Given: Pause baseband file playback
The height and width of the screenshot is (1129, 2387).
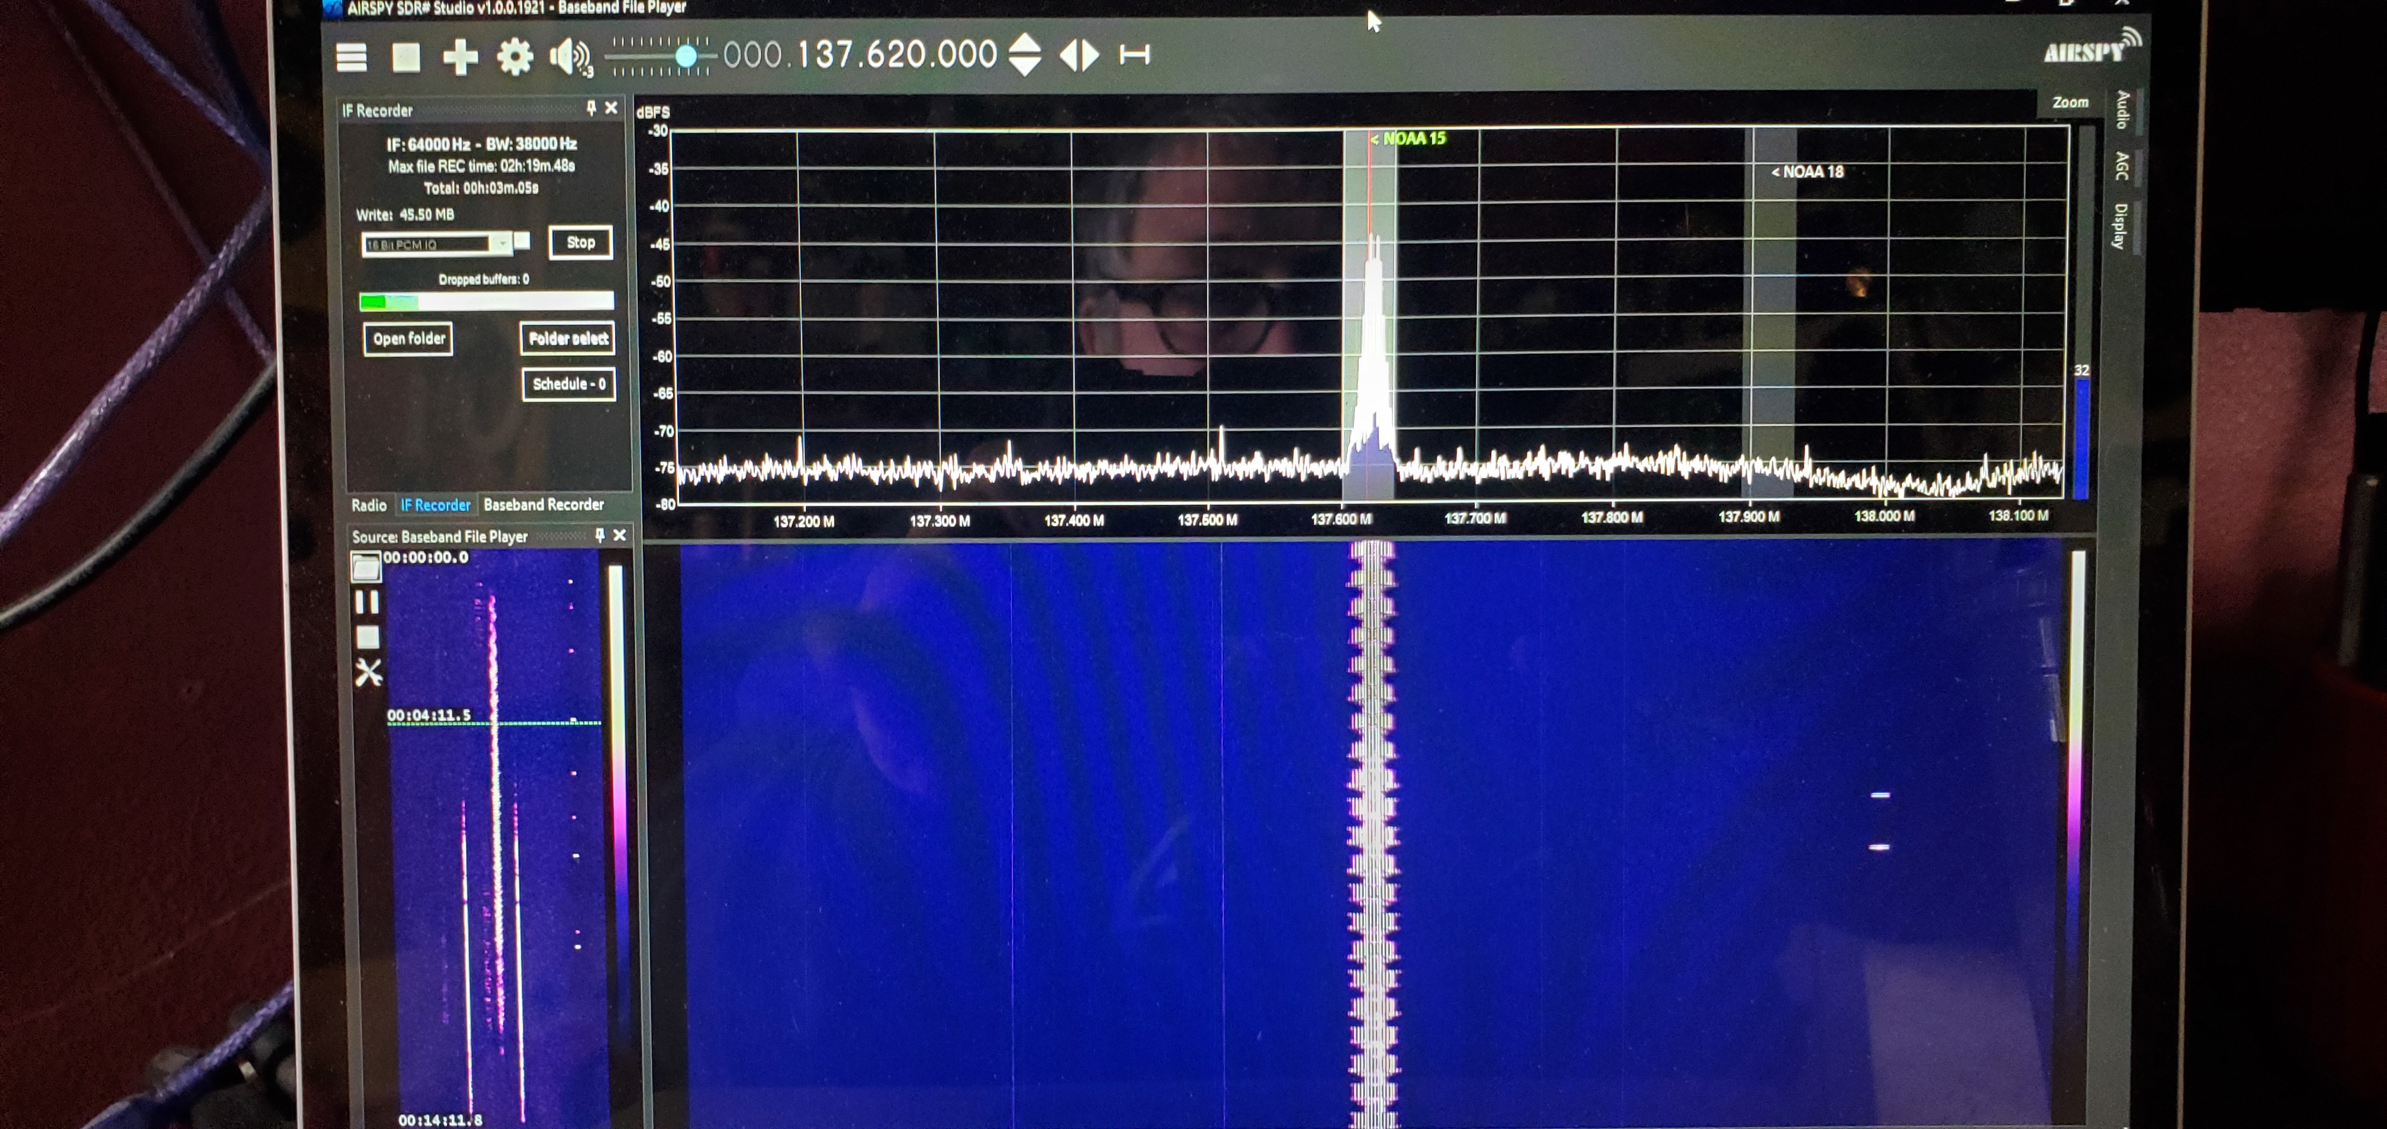Looking at the screenshot, I should pyautogui.click(x=367, y=603).
